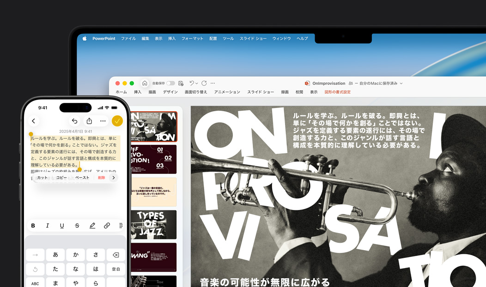Toggle italic formatting in Notes
Screen dimensions: 486x287
(48, 226)
